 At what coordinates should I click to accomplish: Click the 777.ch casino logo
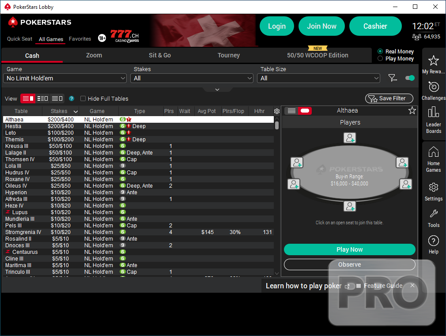[x=125, y=36]
